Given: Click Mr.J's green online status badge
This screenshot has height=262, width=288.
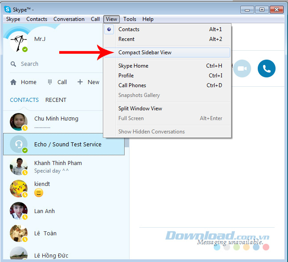Looking at the screenshot, I should (25, 49).
